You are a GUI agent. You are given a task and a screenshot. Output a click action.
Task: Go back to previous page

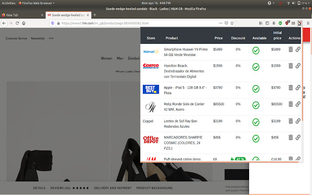pyautogui.click(x=4, y=23)
